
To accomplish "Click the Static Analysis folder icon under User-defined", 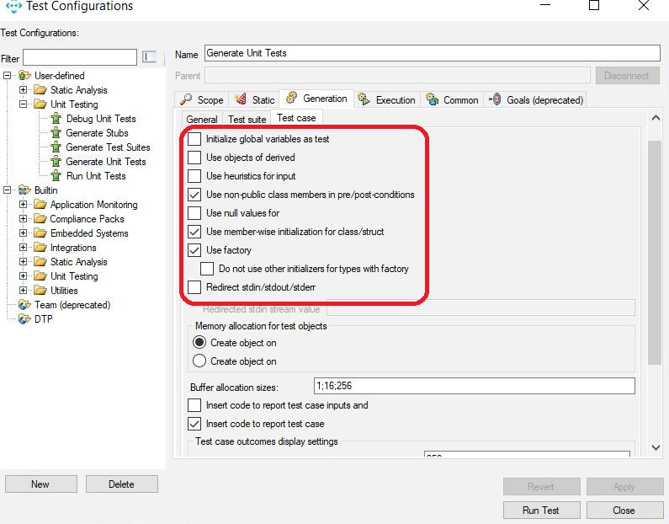I will pos(40,89).
